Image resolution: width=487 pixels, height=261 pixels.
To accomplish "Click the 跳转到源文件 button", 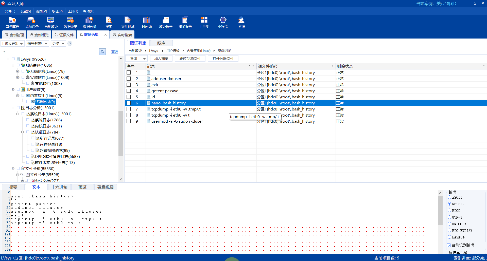I will click(x=190, y=59).
